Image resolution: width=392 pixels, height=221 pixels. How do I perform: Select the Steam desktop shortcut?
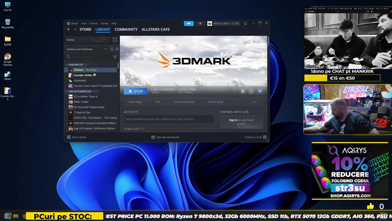(8, 76)
